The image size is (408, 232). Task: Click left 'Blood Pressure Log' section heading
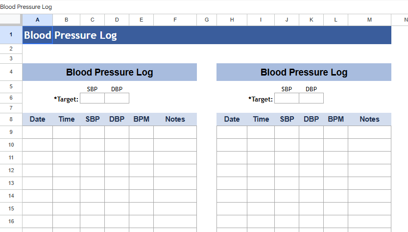point(110,73)
